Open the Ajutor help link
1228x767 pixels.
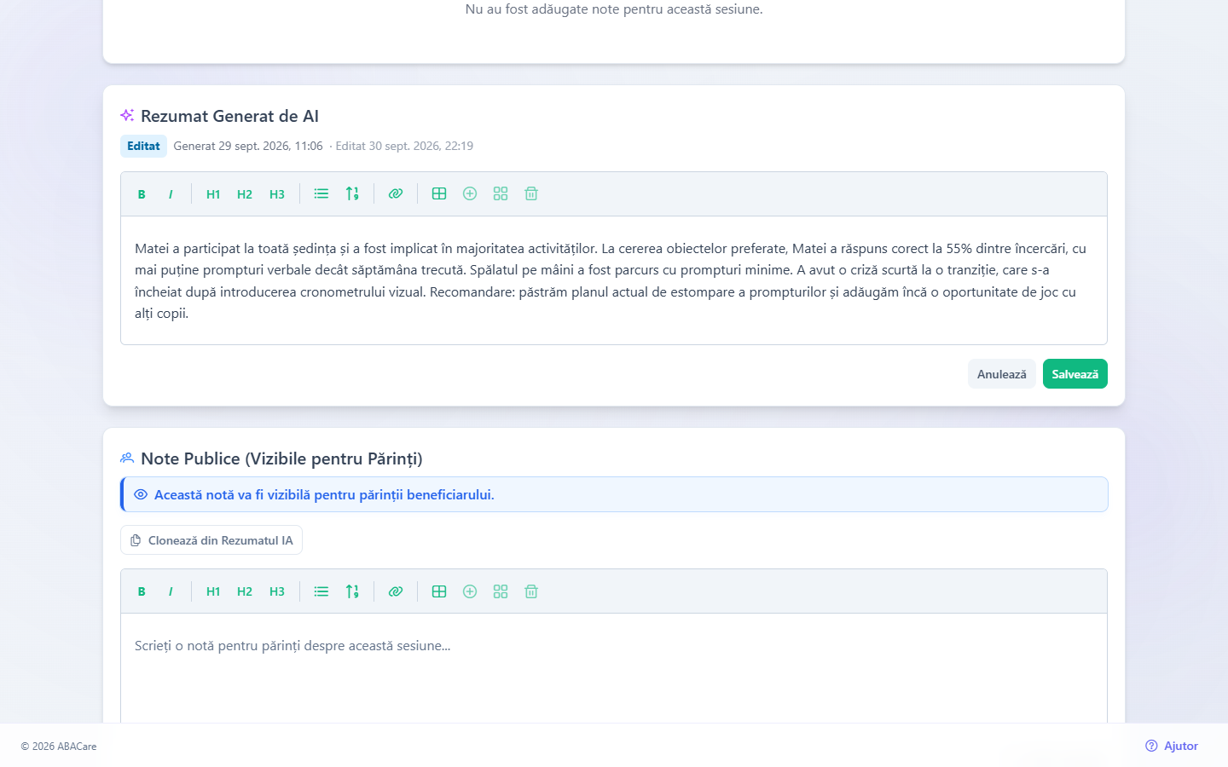[1172, 746]
